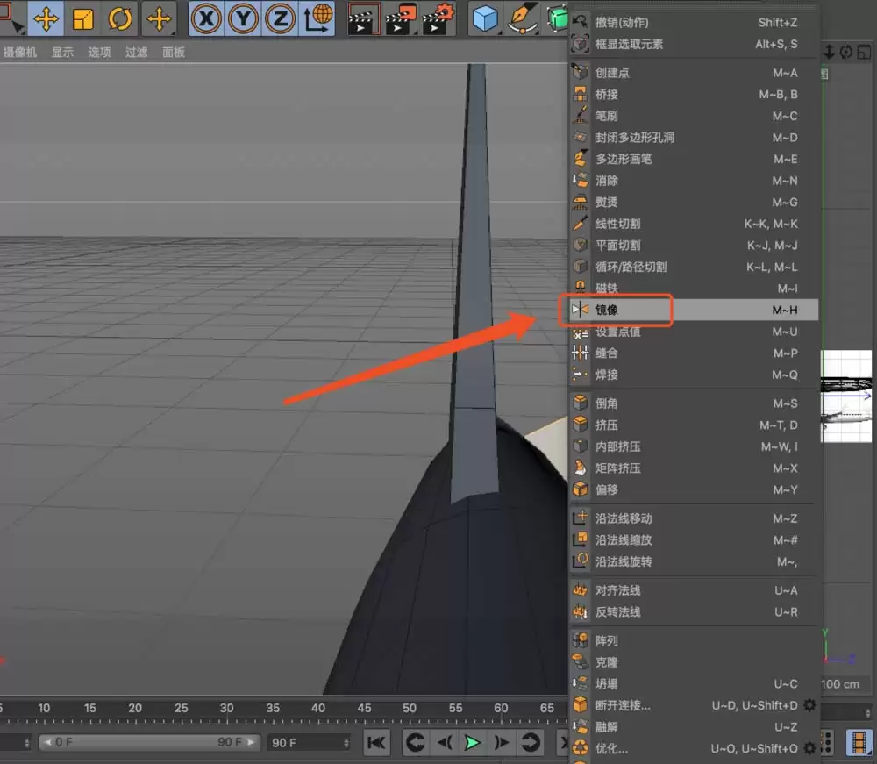Select the Scale tool
877x764 pixels.
(84, 18)
